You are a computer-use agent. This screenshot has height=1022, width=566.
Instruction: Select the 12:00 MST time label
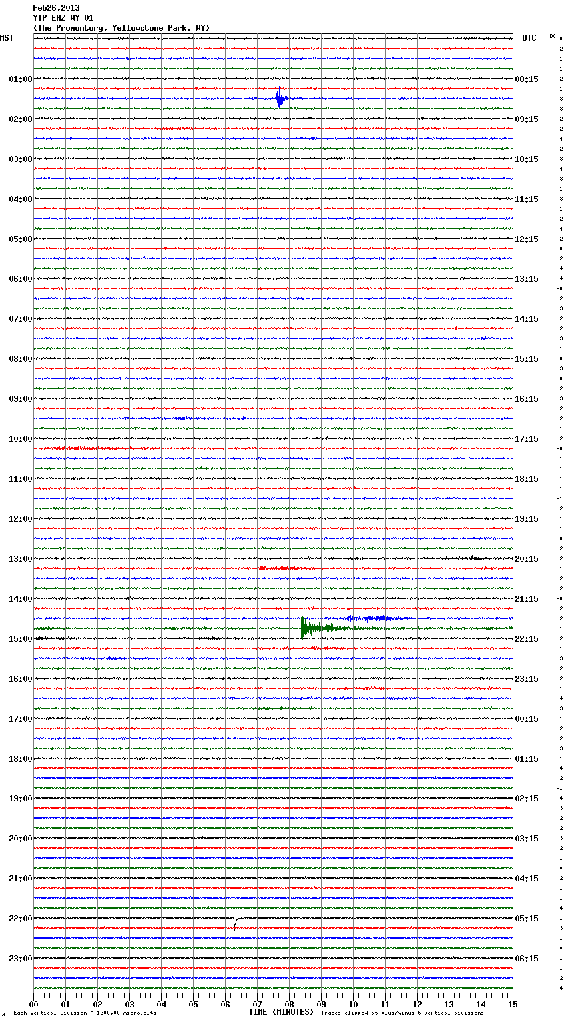coord(21,519)
